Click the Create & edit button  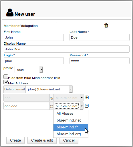pos(42,140)
